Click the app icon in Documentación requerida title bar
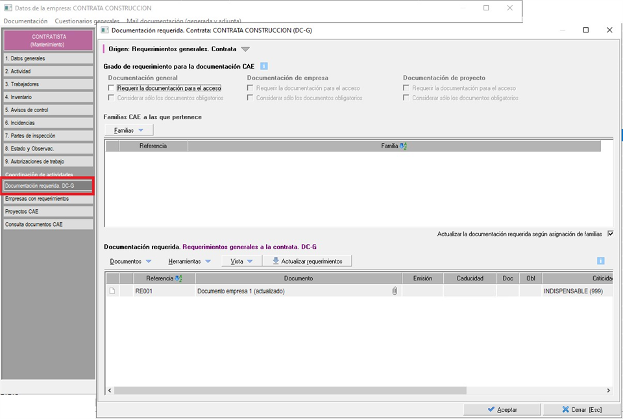The height and width of the screenshot is (419, 623). click(x=104, y=30)
